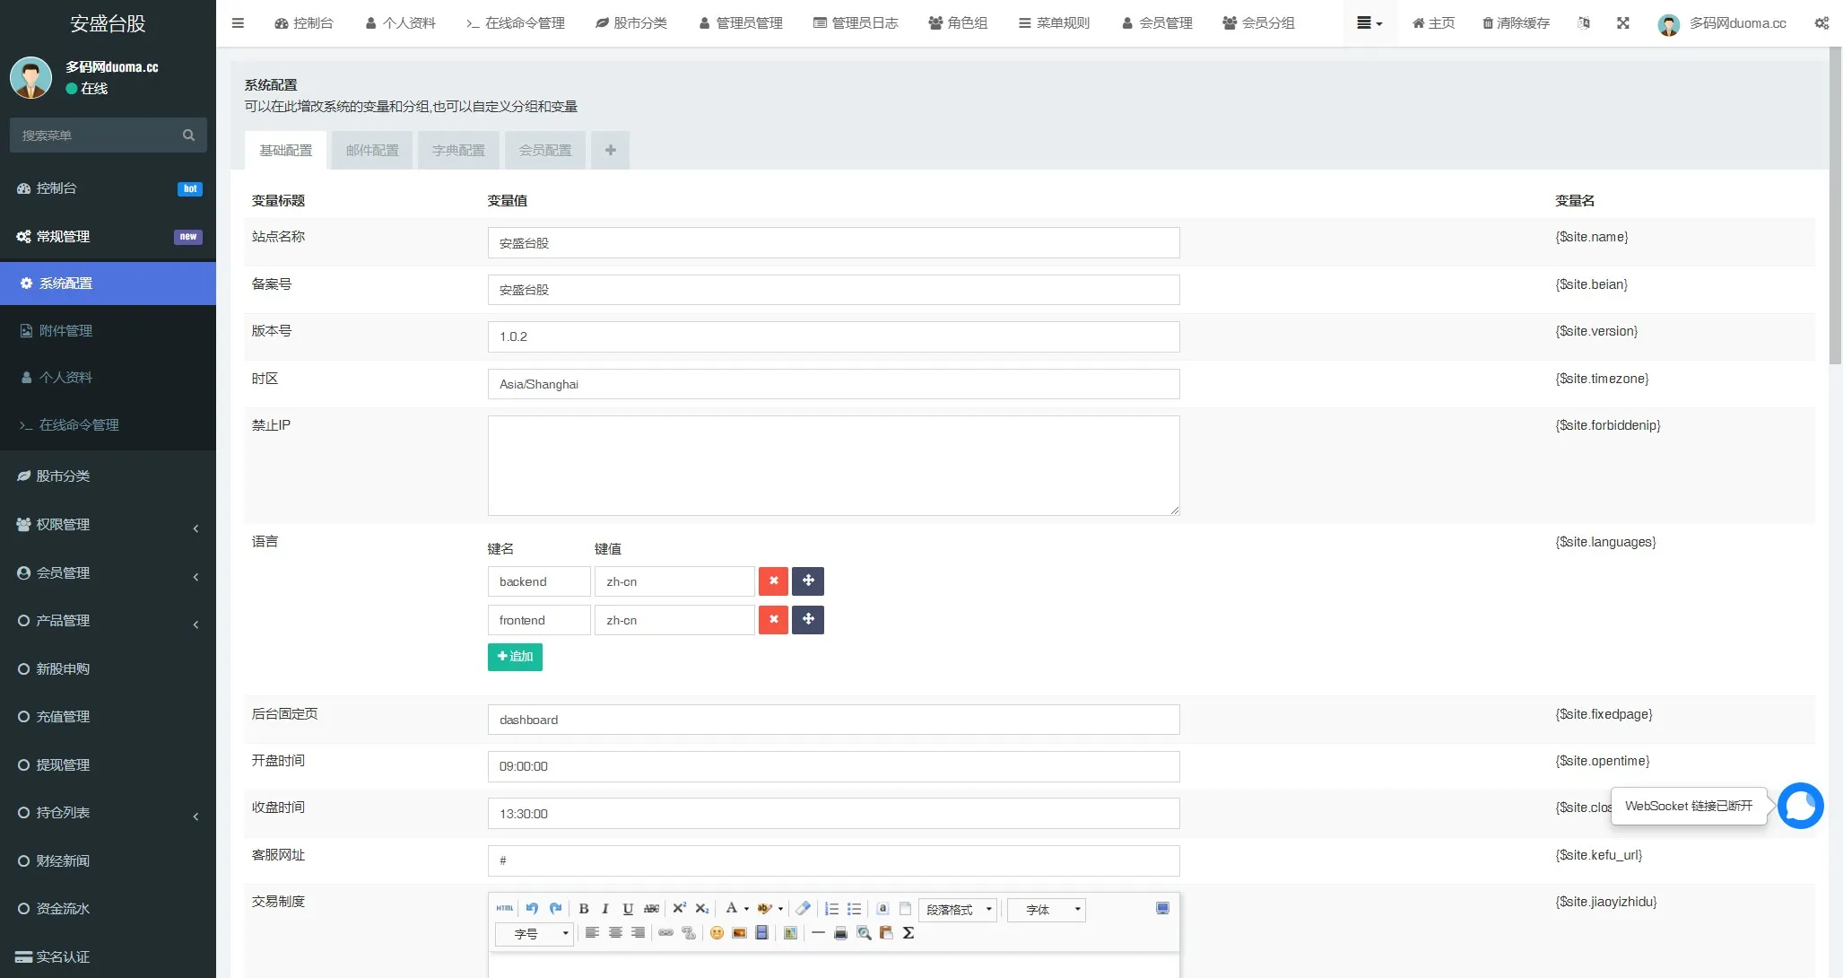Enable strikethrough text in the editor

(x=651, y=909)
